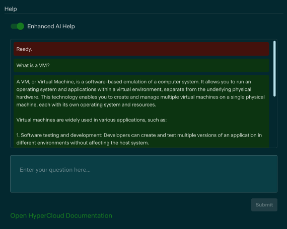Viewport: 287px width, 229px height.
Task: Click the AI answer's first paragraph about Virtual Machines
Action: pyautogui.click(x=140, y=93)
